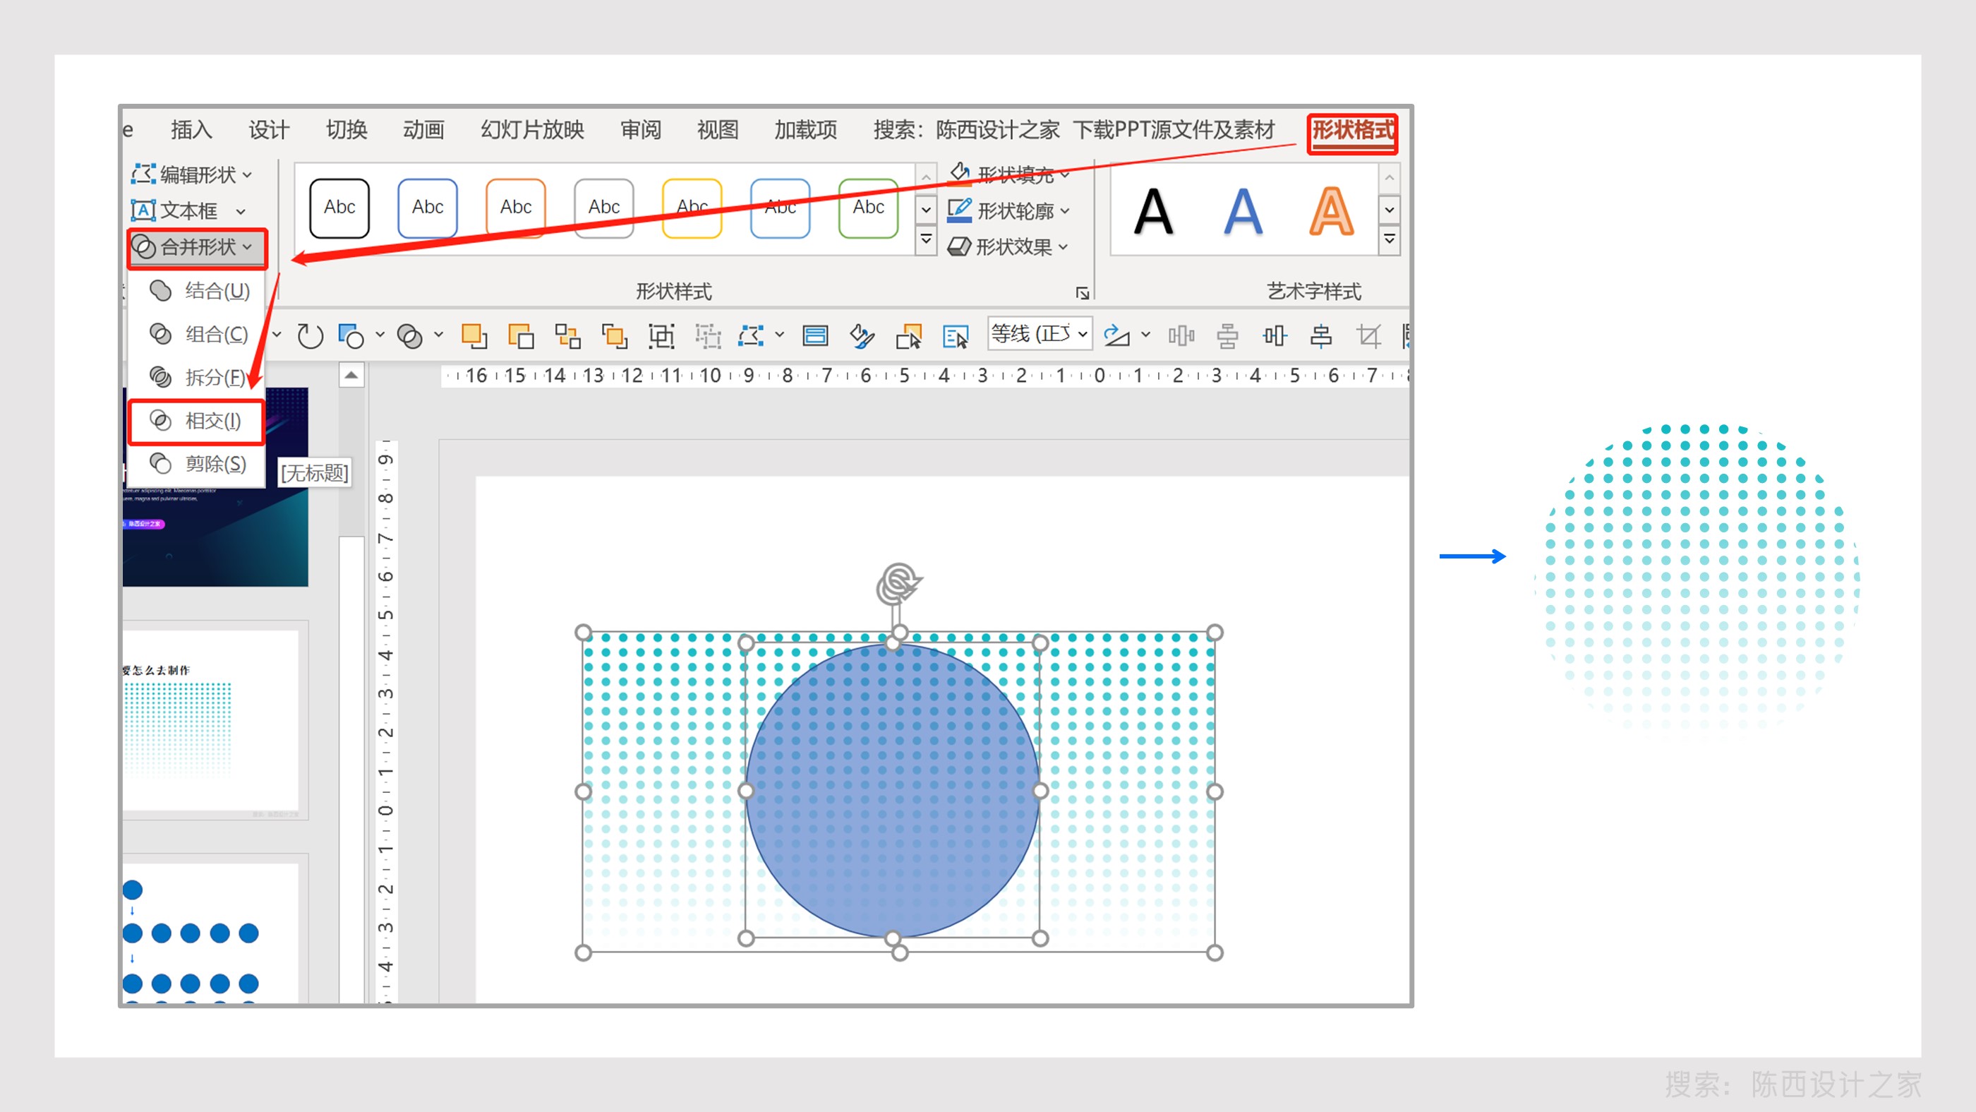Apply the green-outlined Abc shape style
Screen dimensions: 1976x1112
click(868, 208)
